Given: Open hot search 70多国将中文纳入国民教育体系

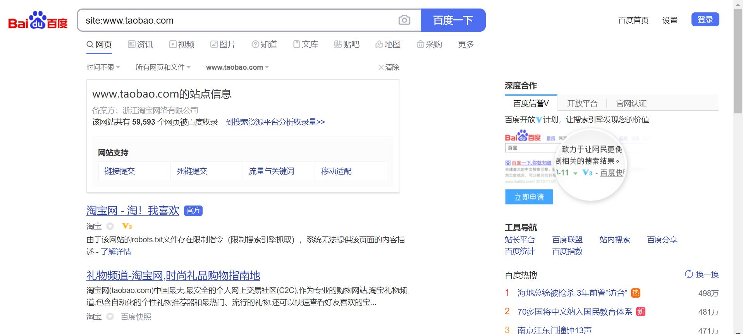Looking at the screenshot, I should coord(575,312).
